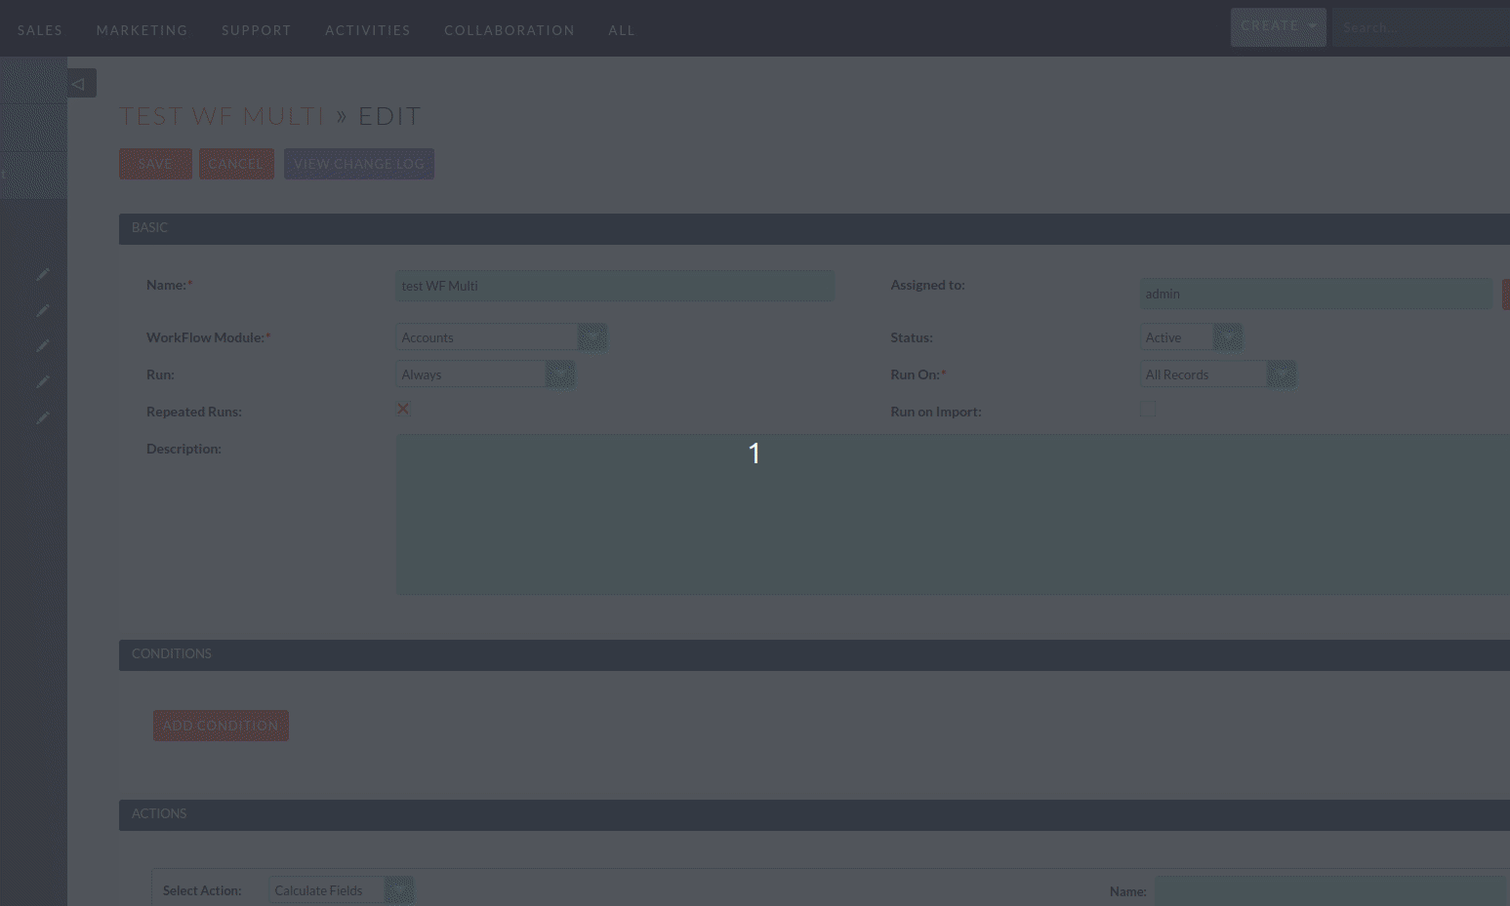Collapse the sidebar with the triangle toggle

pos(81,84)
